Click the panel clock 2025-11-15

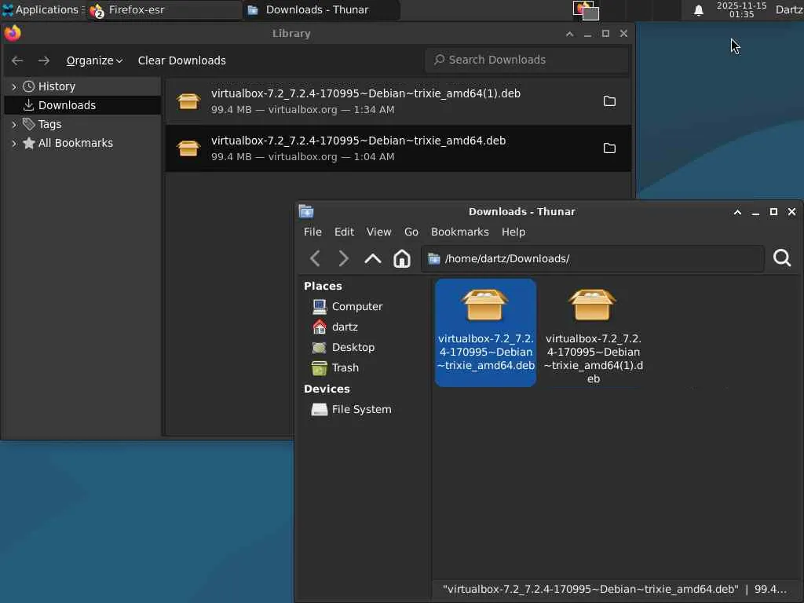741,9
